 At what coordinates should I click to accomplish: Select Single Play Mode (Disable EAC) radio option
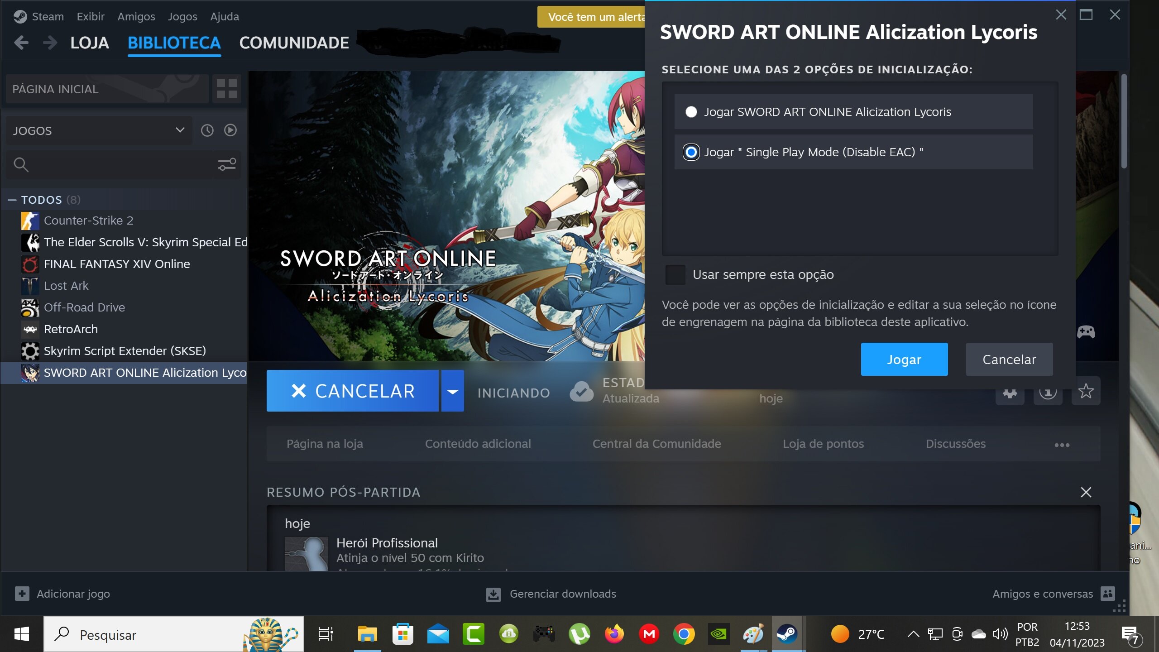tap(691, 152)
